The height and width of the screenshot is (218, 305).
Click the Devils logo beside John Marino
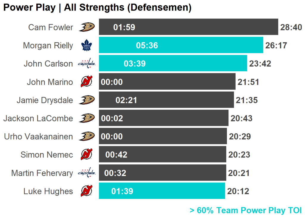pyautogui.click(x=87, y=82)
